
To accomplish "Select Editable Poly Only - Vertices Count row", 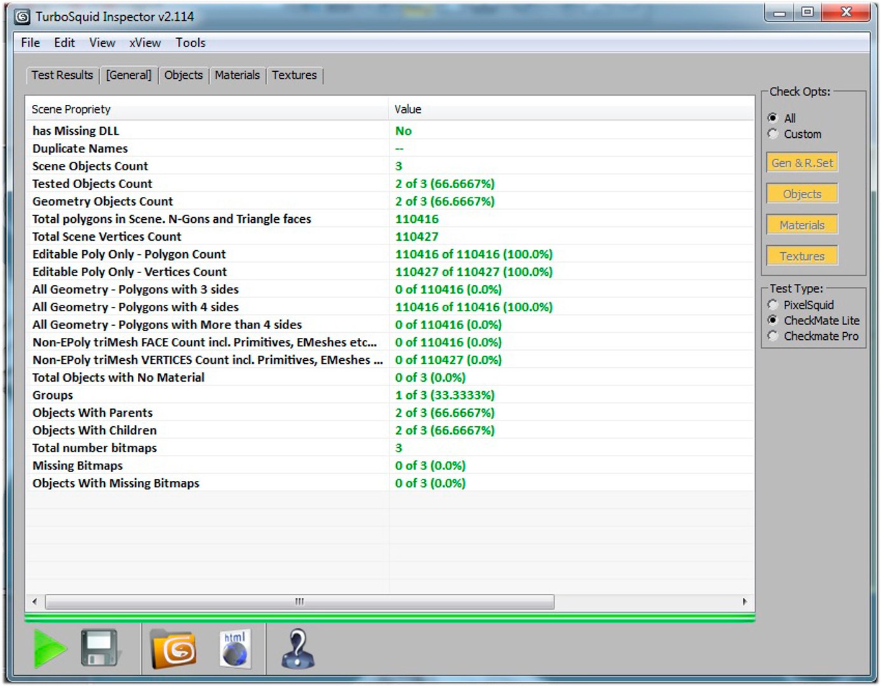I will click(x=390, y=272).
